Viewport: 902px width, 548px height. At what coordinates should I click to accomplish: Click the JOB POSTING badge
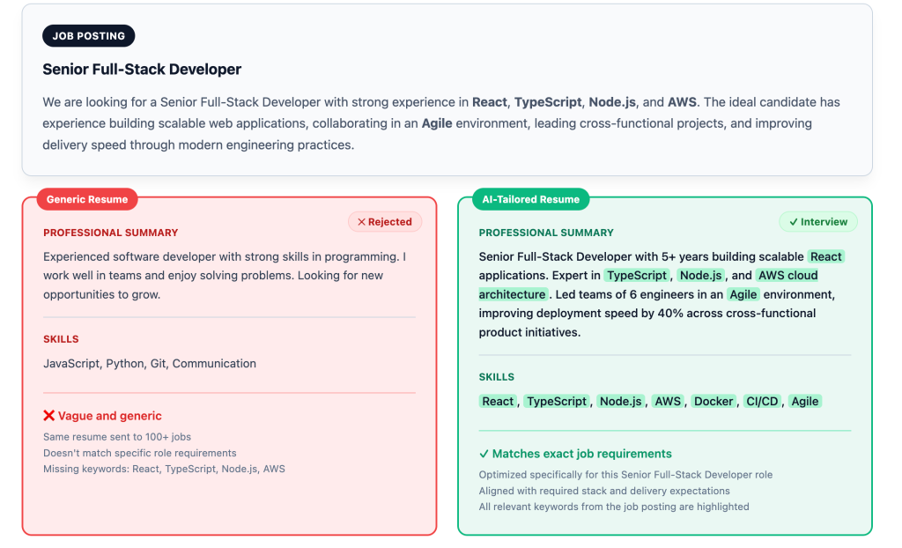pyautogui.click(x=89, y=36)
